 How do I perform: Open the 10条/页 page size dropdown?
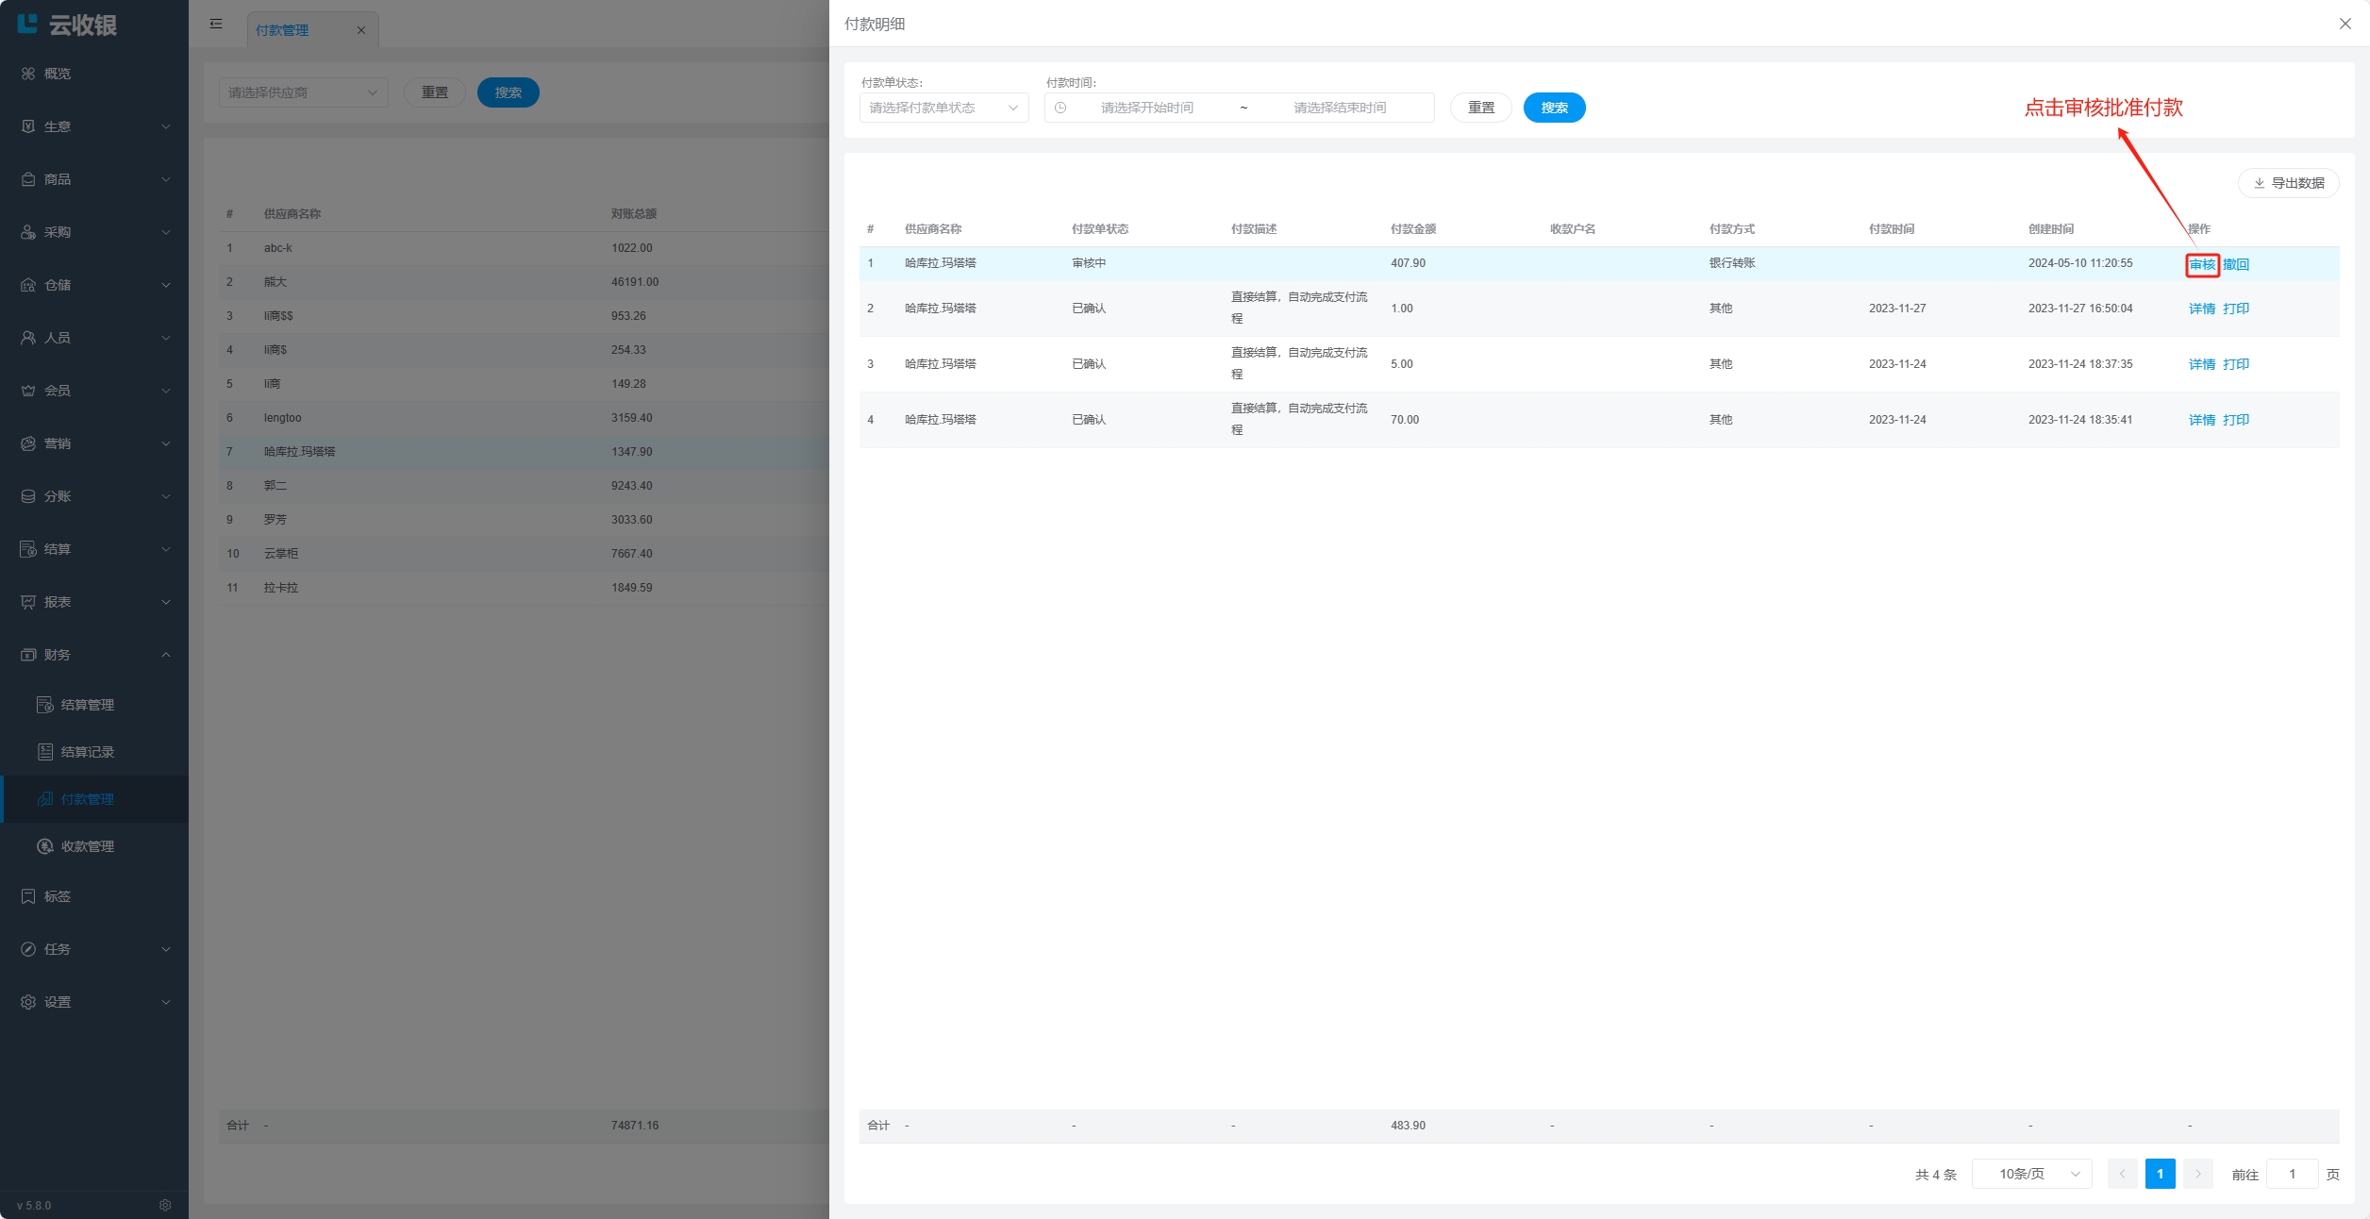[2031, 1174]
